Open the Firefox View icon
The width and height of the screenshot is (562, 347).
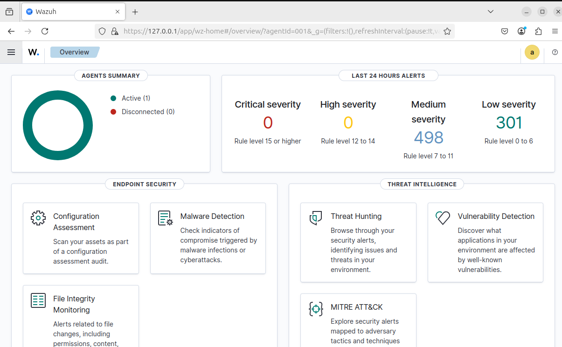coord(9,12)
